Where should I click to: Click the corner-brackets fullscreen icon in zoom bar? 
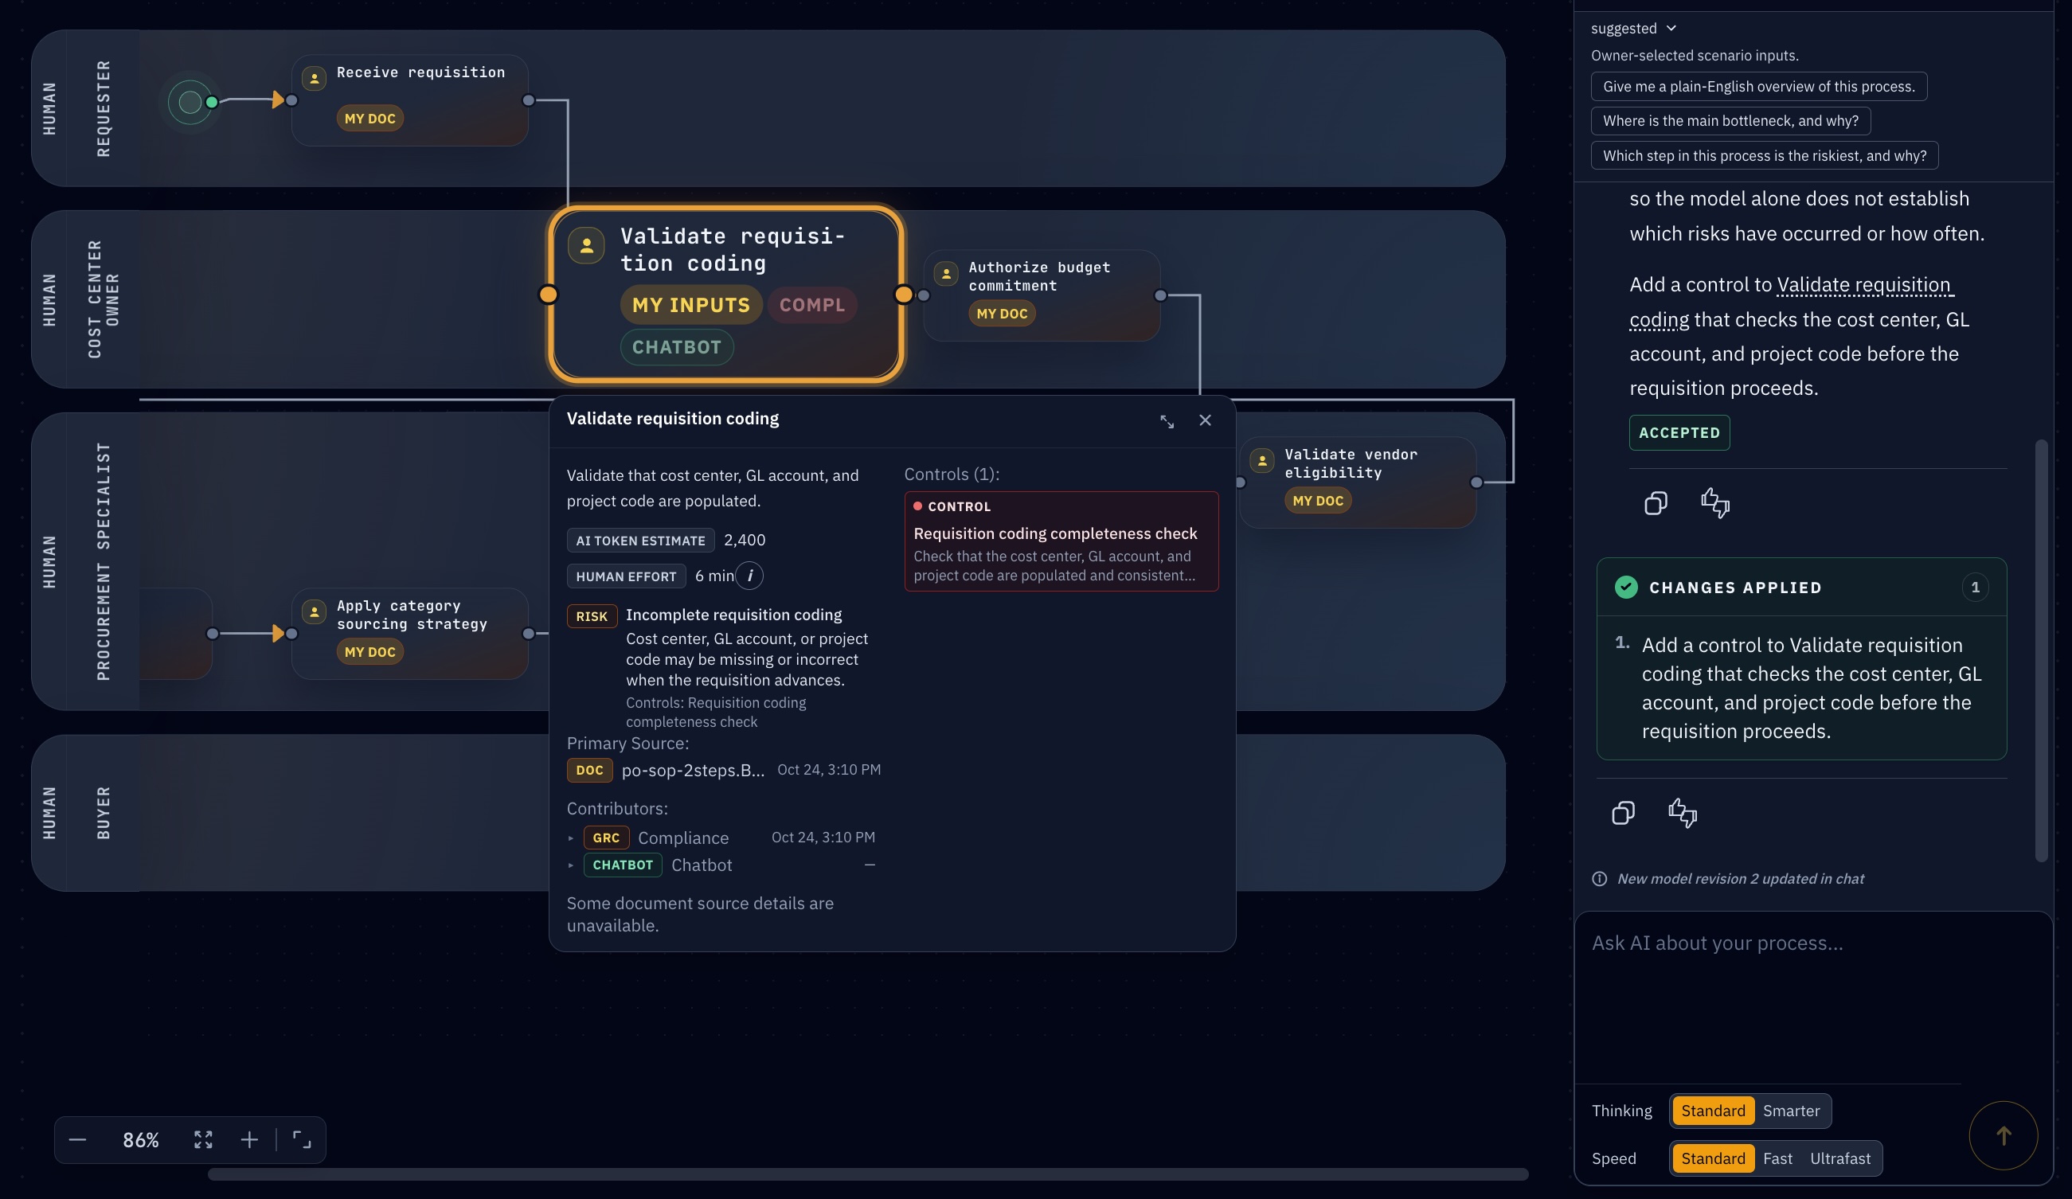[x=302, y=1139]
